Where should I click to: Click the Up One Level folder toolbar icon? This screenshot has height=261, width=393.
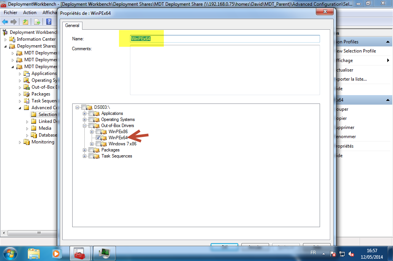pos(25,22)
